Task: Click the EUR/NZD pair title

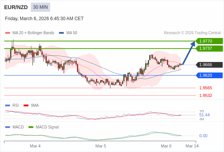Action: 16,7
